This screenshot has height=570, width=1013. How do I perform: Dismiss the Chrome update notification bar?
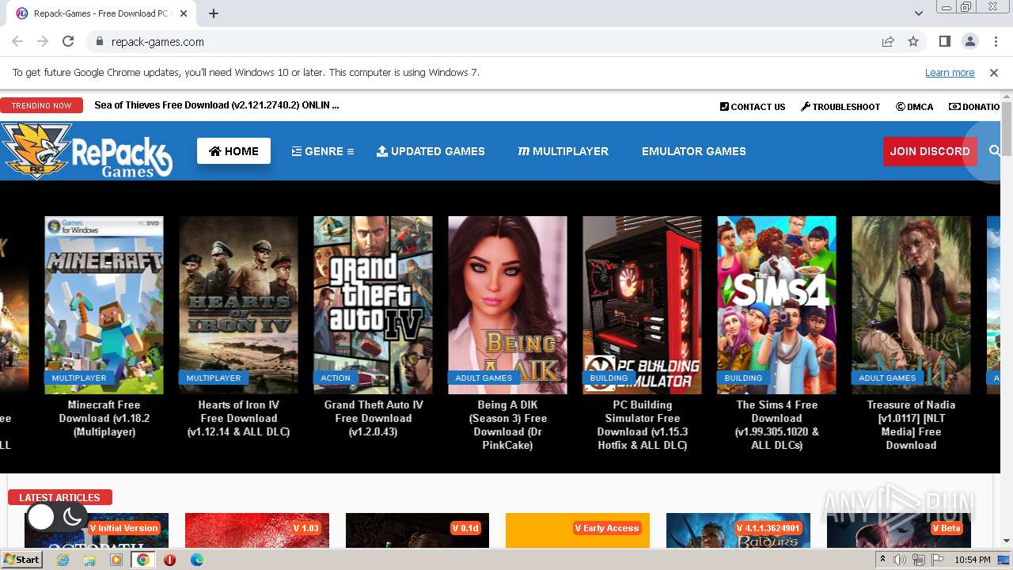(x=994, y=73)
